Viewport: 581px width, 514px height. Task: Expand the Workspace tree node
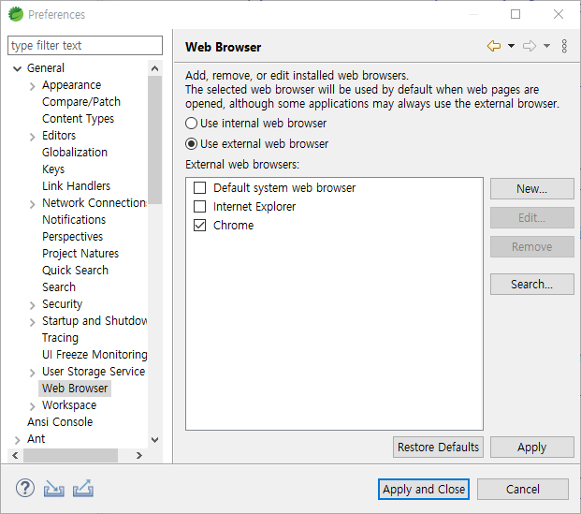click(32, 406)
